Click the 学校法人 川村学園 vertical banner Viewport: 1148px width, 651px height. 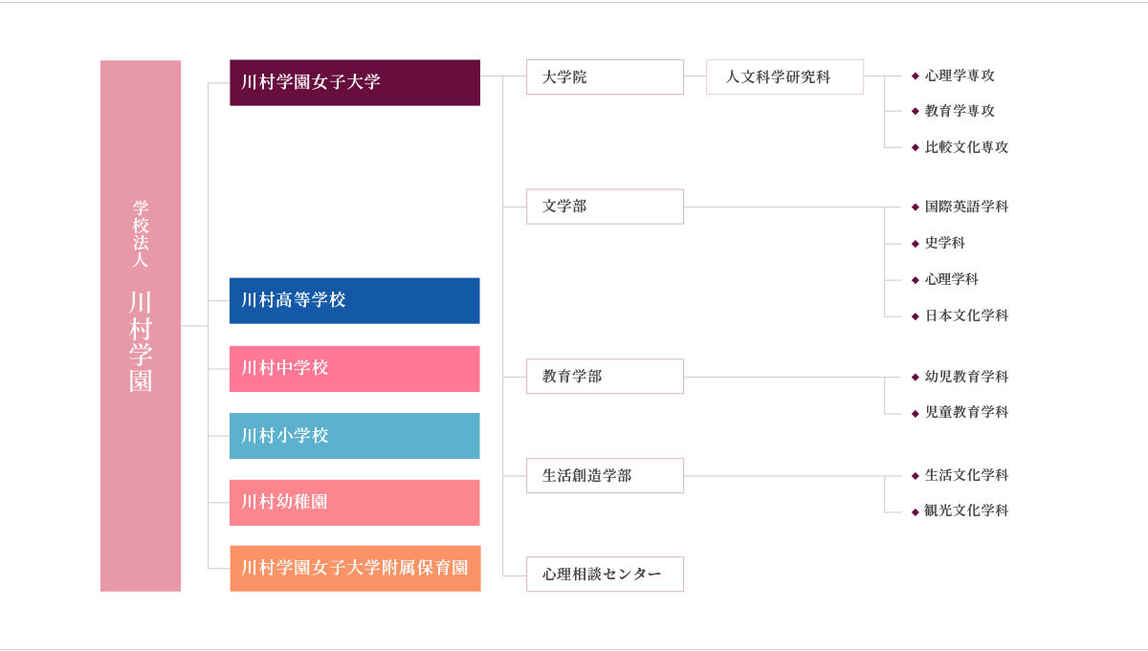click(x=141, y=326)
